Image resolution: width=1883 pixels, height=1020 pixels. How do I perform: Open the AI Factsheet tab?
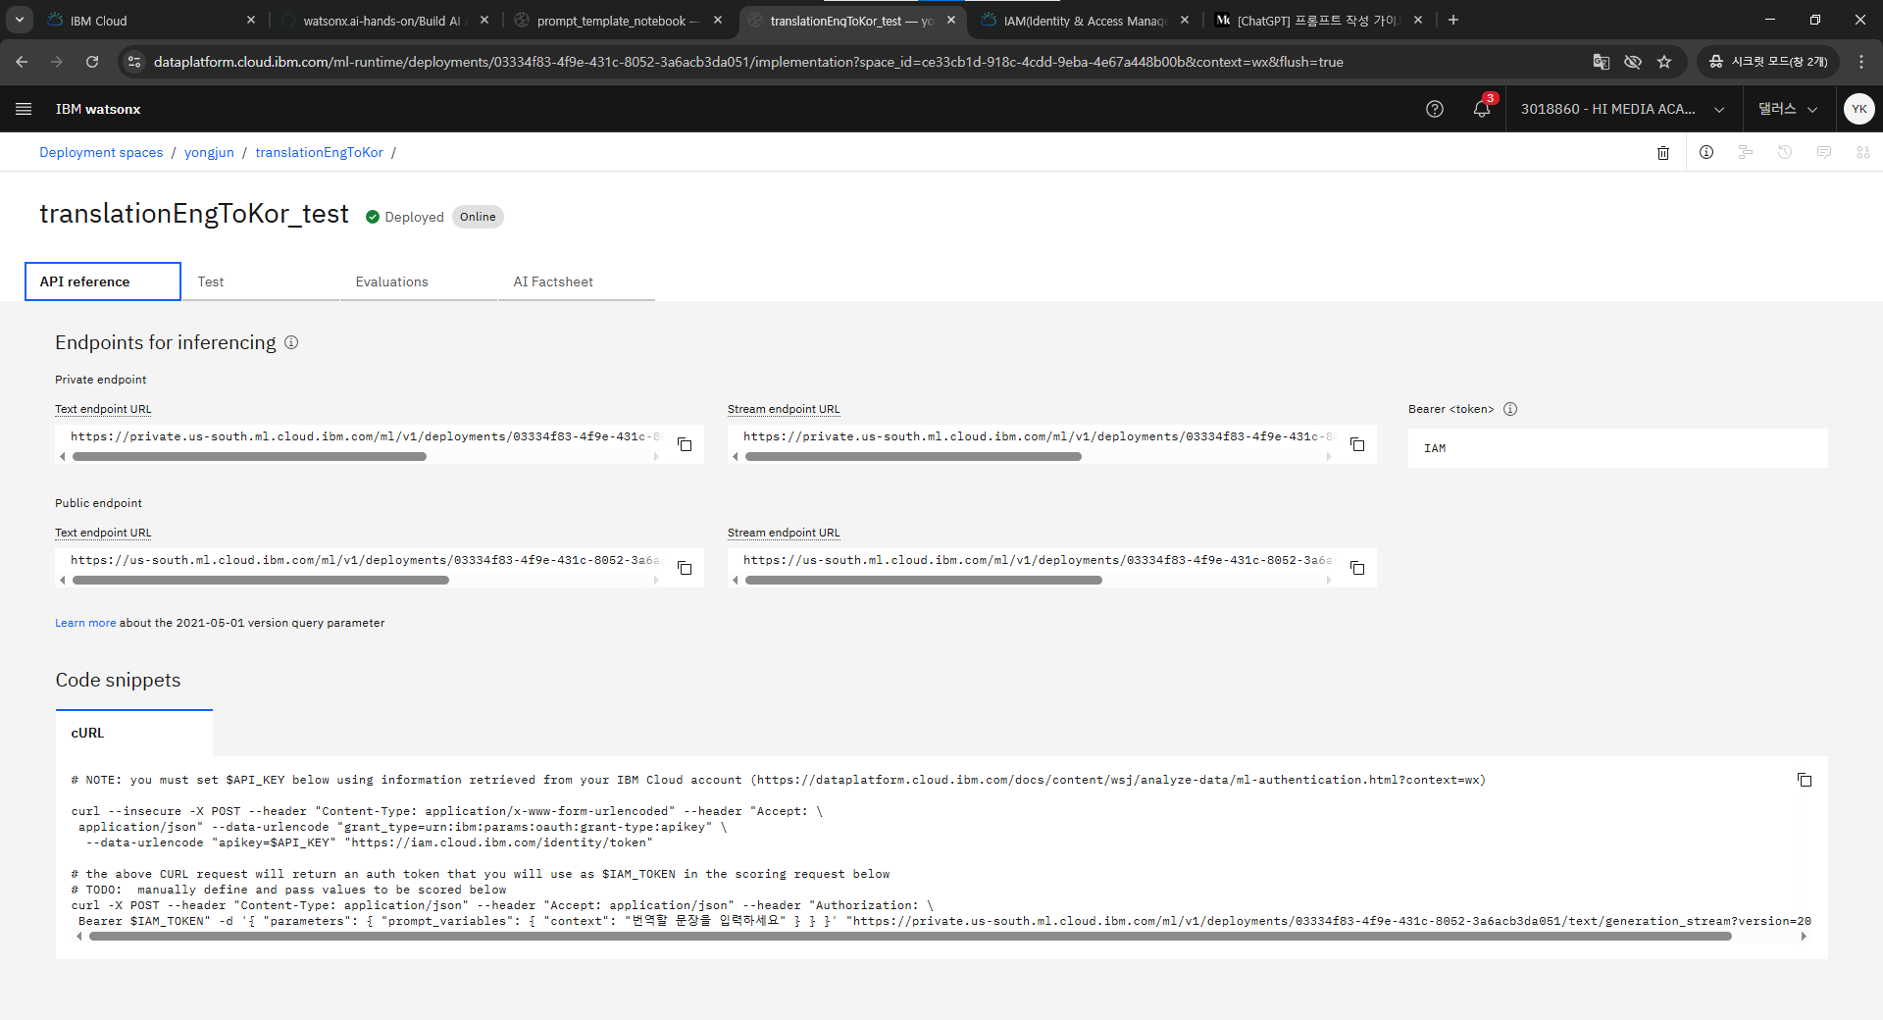[x=576, y=281]
